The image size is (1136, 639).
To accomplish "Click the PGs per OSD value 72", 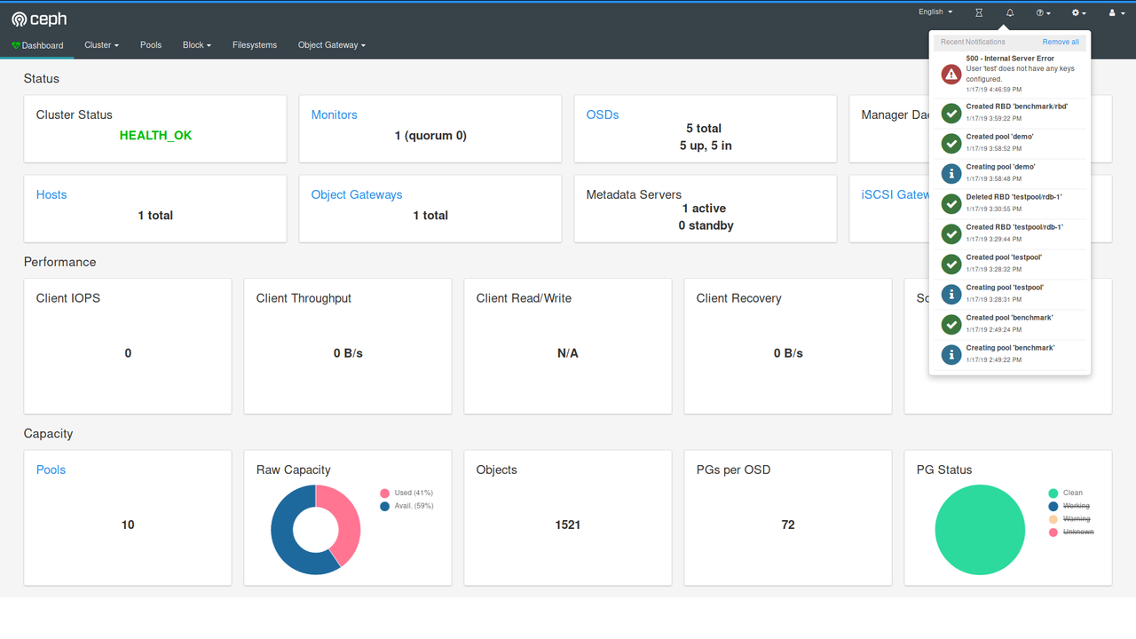I will [x=788, y=525].
